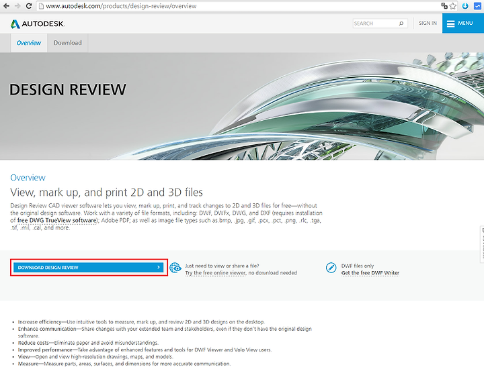Click 'View, mark up, and print 2D and 3D files' heading
This screenshot has height=367, width=484.
tap(106, 193)
